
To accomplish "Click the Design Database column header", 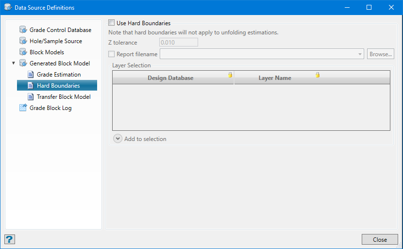I will (170, 78).
